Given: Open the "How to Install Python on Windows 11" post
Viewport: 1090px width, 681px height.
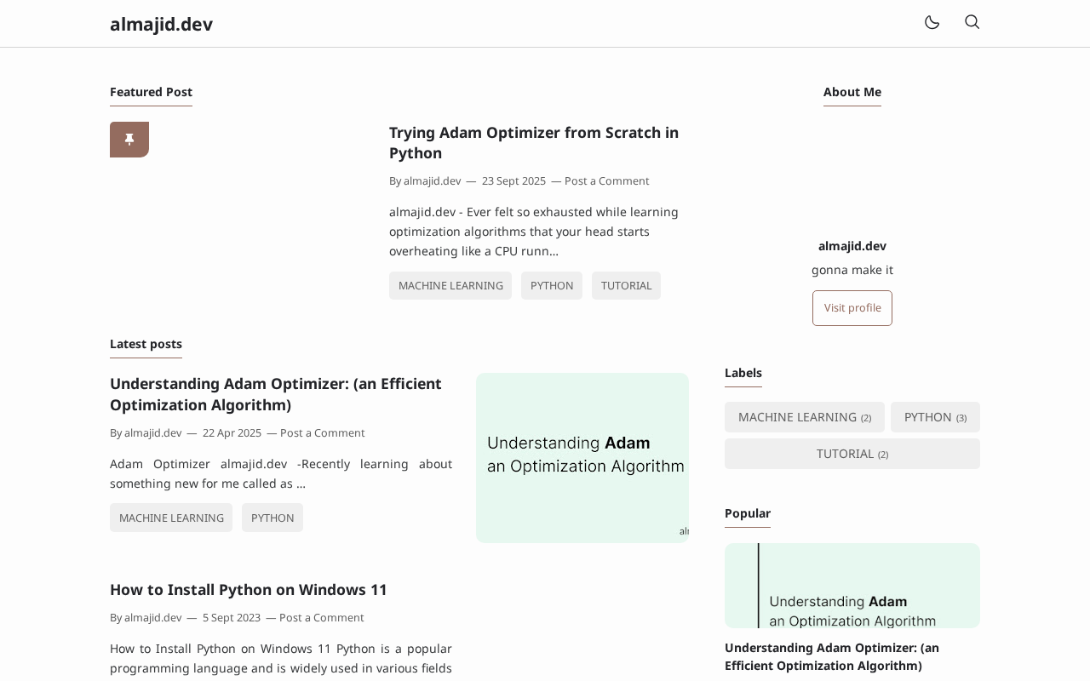Looking at the screenshot, I should coord(249,590).
